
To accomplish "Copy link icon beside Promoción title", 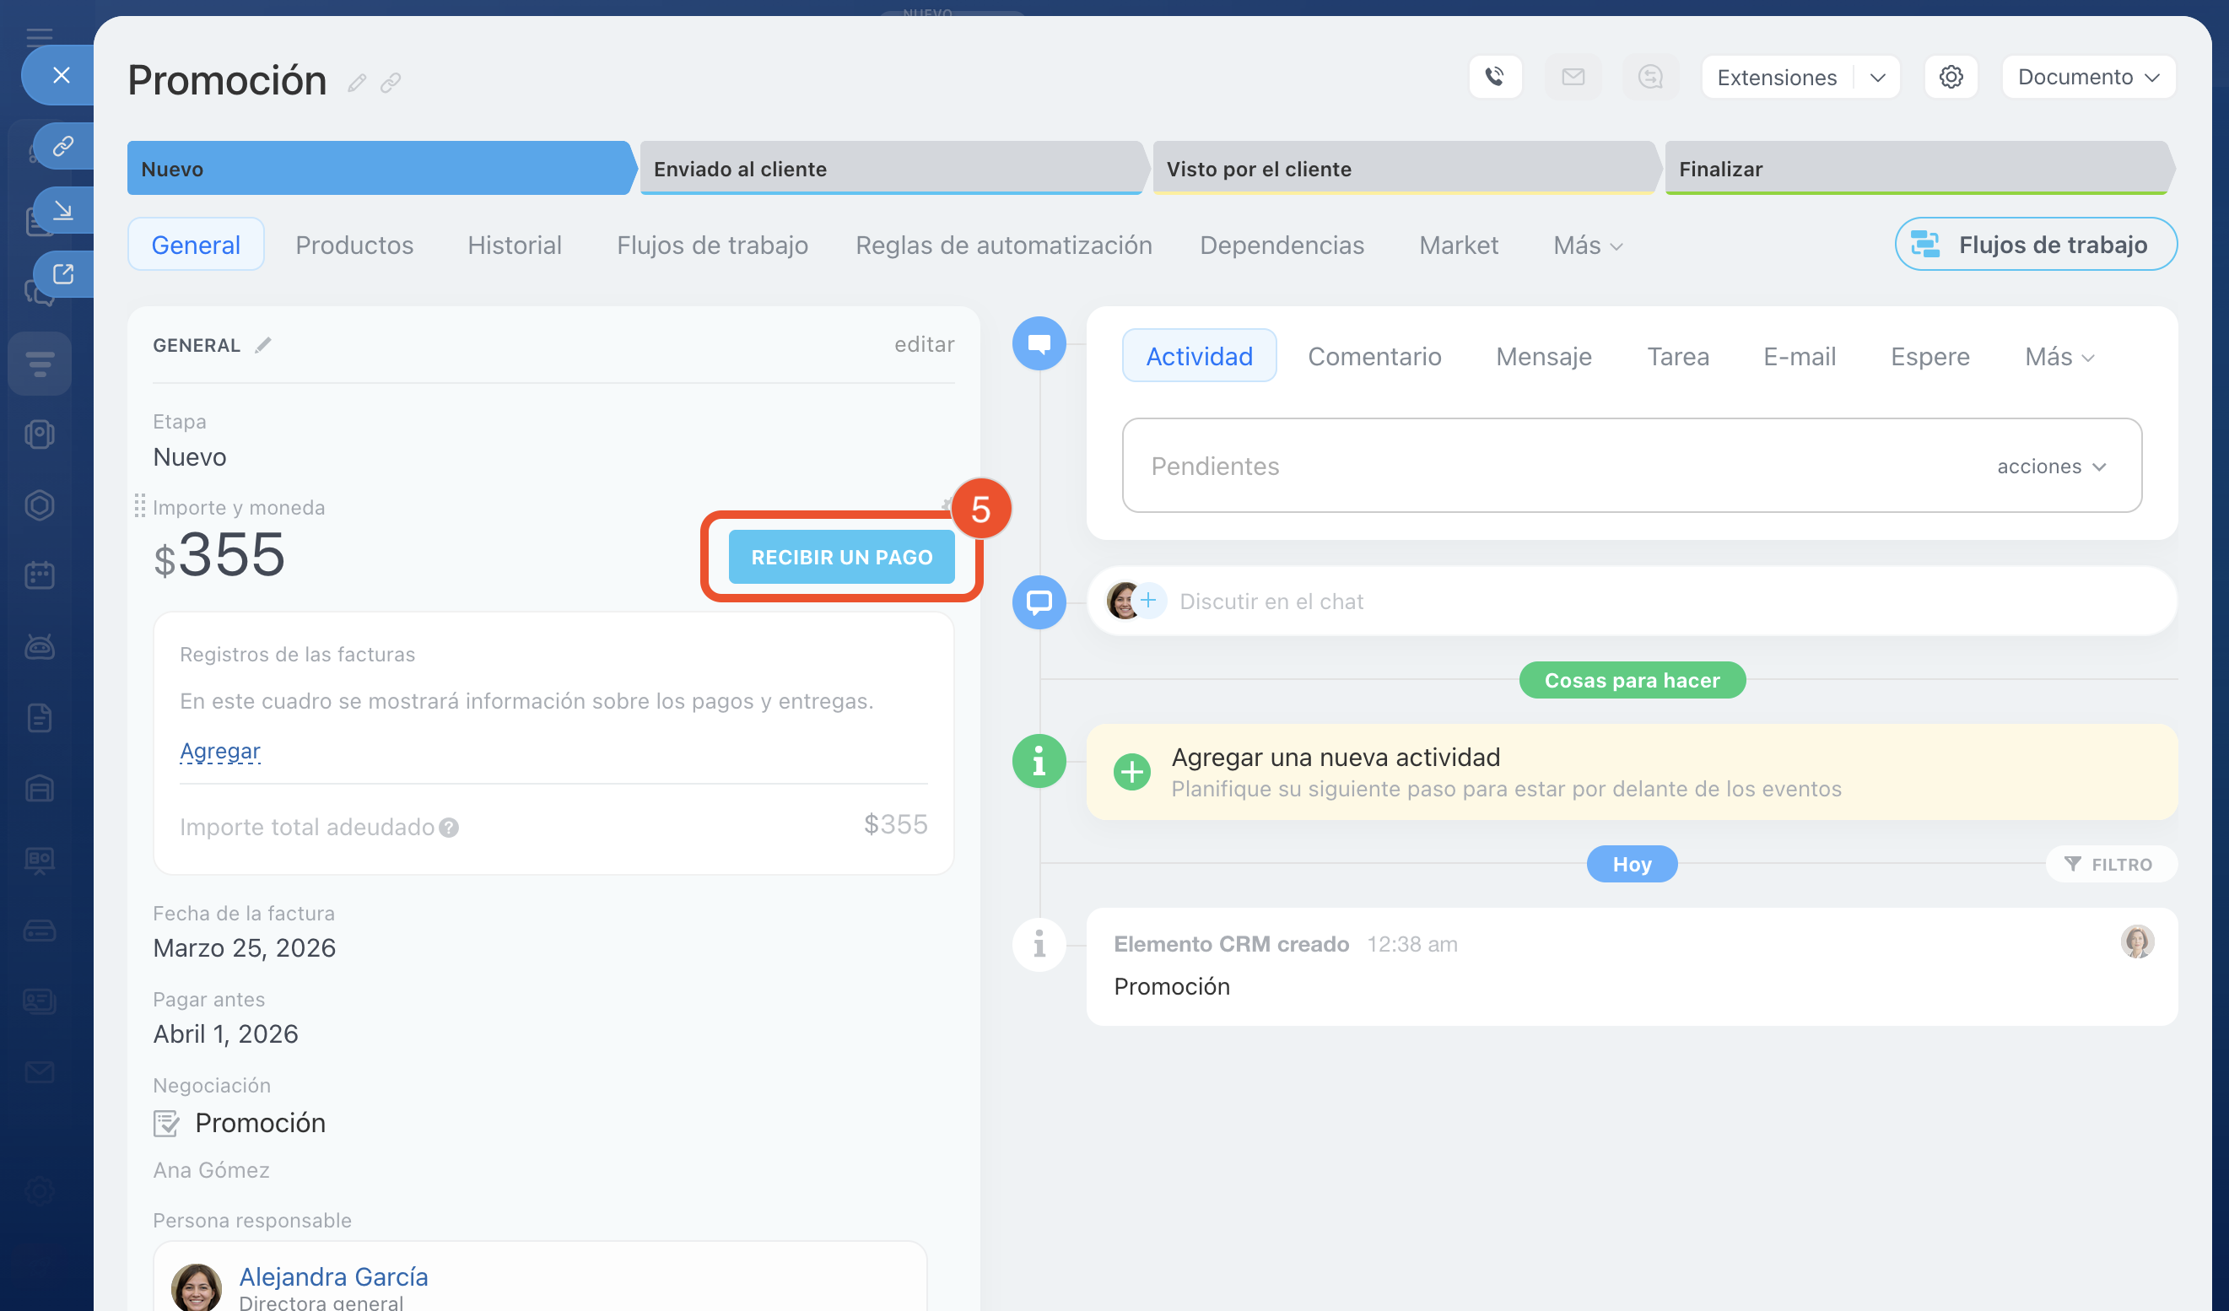I will point(390,84).
